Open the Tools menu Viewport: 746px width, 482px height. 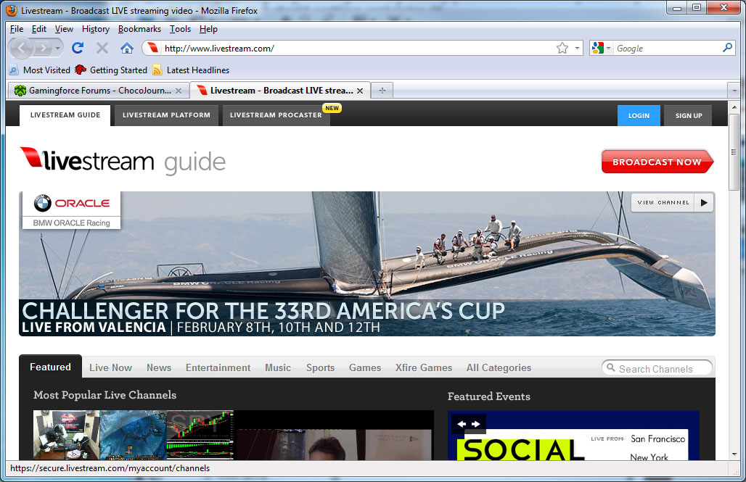click(180, 29)
